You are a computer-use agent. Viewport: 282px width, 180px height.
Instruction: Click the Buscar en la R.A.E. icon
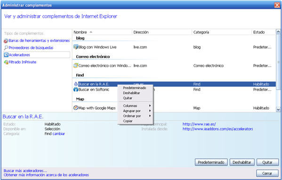coord(76,84)
